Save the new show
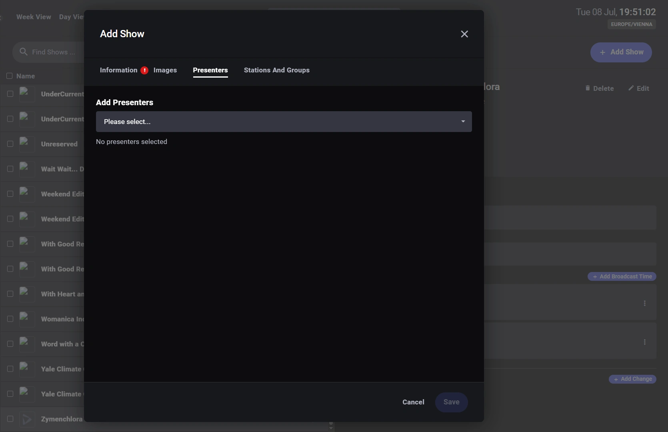The width and height of the screenshot is (668, 432). tap(451, 402)
